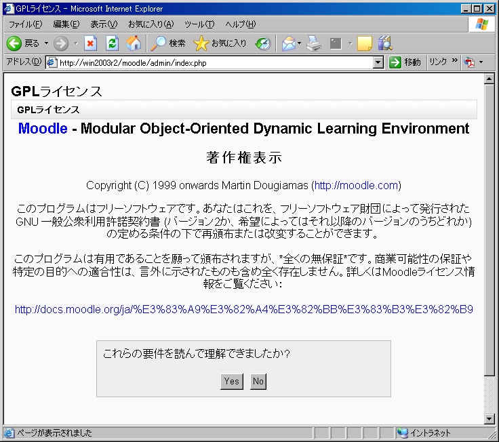Refresh the page with green arrows icon
The height and width of the screenshot is (442, 499).
tap(112, 43)
